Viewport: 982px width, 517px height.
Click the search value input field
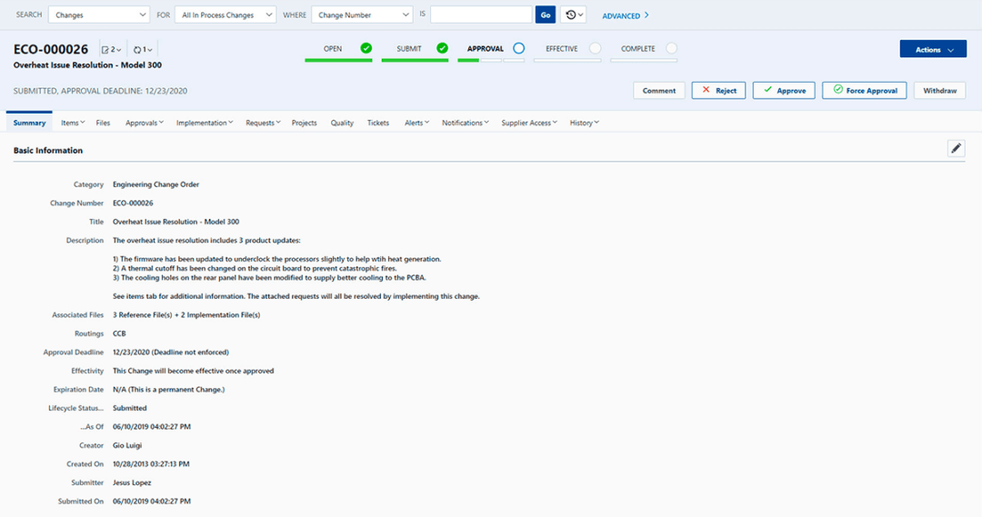480,15
